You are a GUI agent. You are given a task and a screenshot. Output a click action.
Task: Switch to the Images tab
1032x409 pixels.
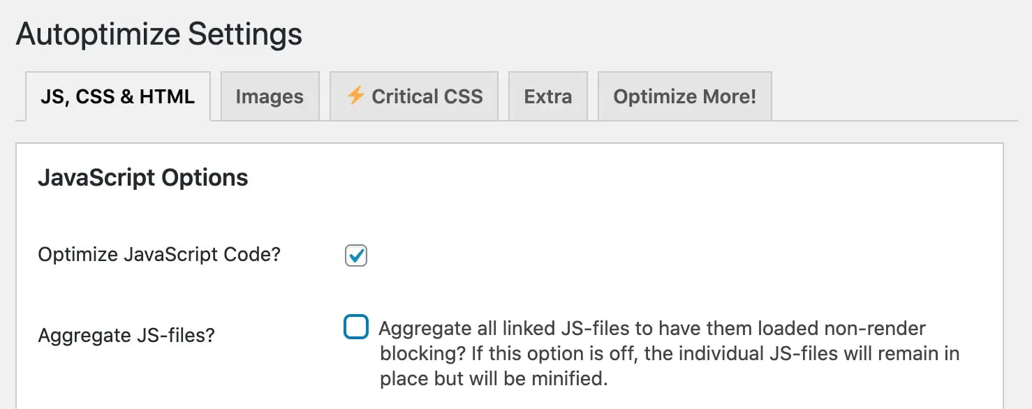coord(270,96)
